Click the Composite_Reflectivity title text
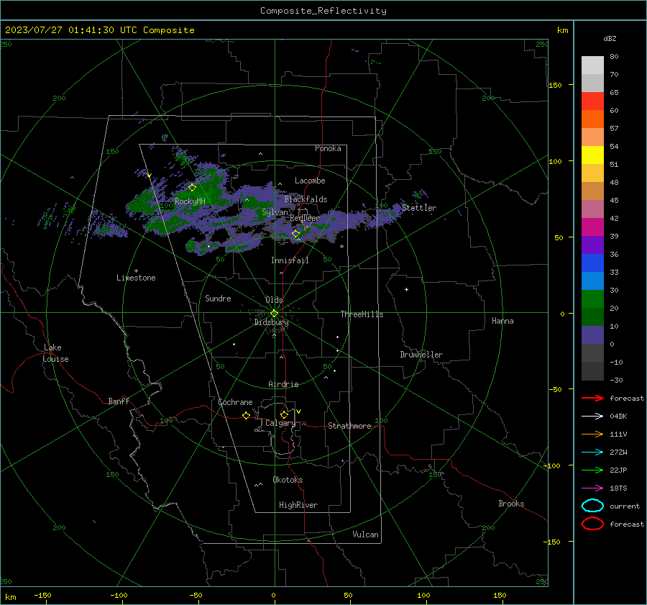Image resolution: width=647 pixels, height=605 pixels. (x=323, y=11)
